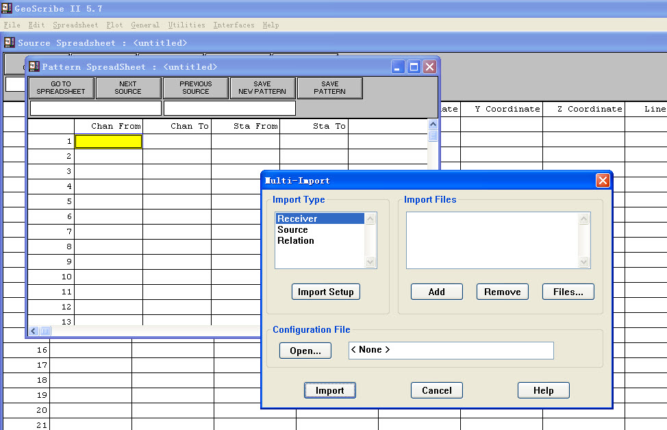This screenshot has height=430, width=667.
Task: Click NEXT SOURCE button
Action: [128, 88]
